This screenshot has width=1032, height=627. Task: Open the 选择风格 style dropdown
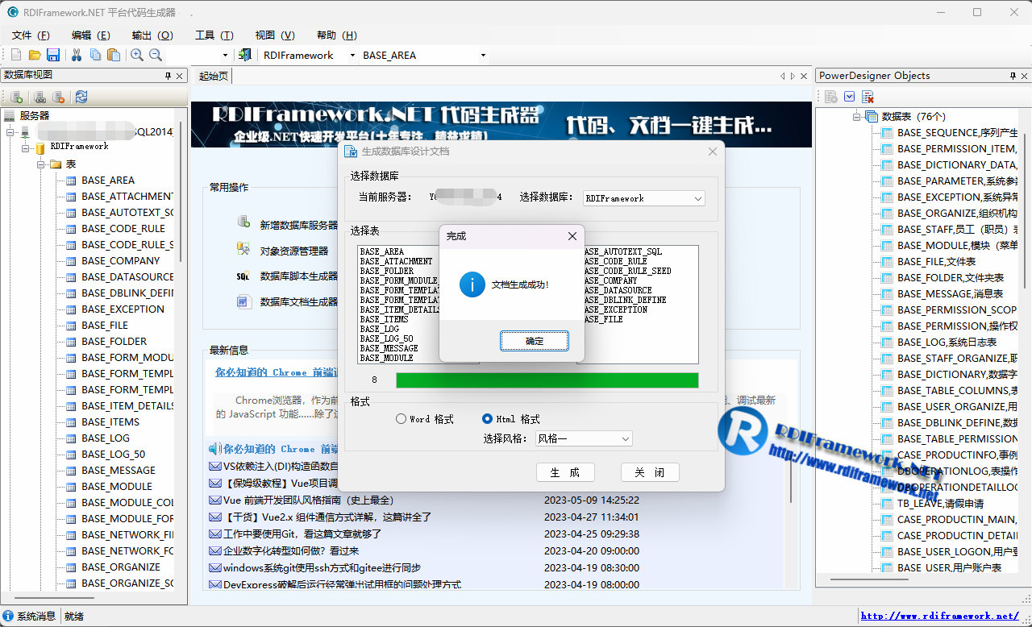(x=625, y=439)
